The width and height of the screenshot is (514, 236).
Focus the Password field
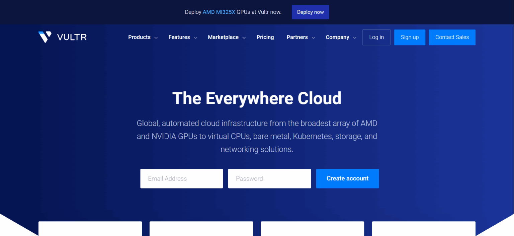[269, 178]
